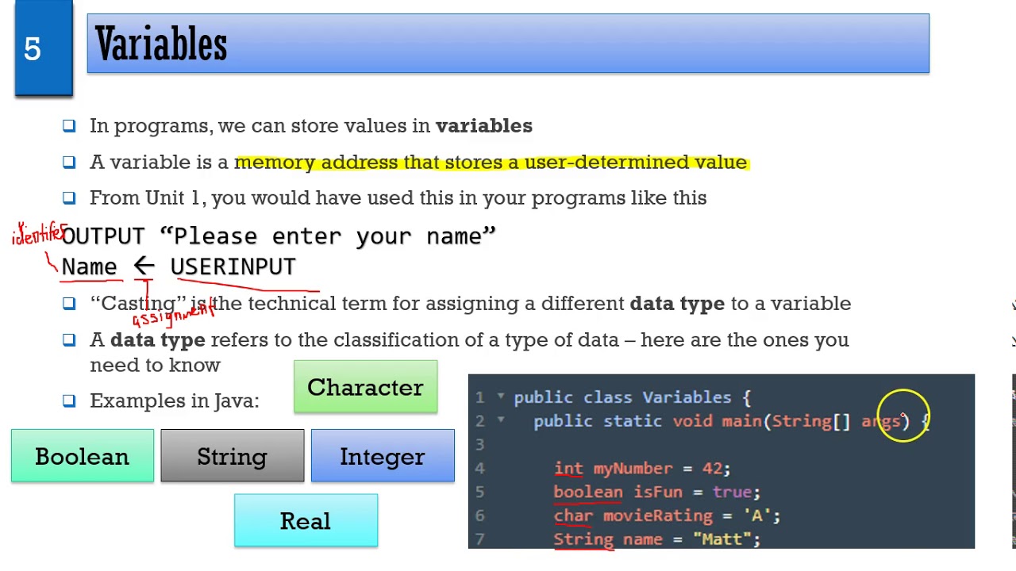Click the word 'Name' in the pseudocode

click(x=89, y=266)
